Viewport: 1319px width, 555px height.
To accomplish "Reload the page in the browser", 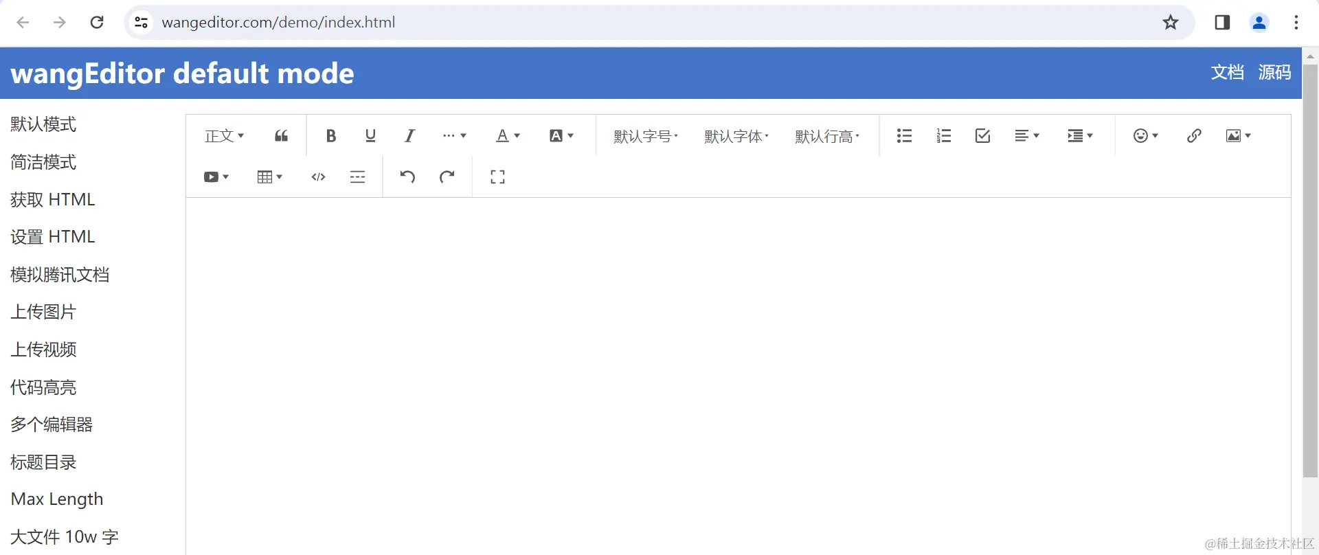I will tap(97, 23).
